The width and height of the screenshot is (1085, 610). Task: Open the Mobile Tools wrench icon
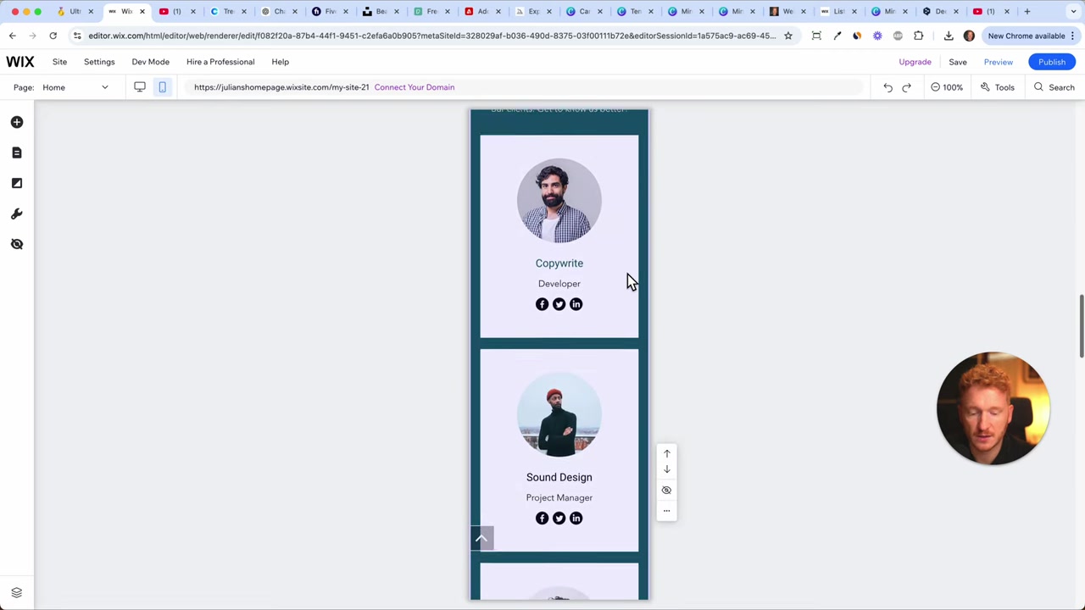pyautogui.click(x=17, y=213)
